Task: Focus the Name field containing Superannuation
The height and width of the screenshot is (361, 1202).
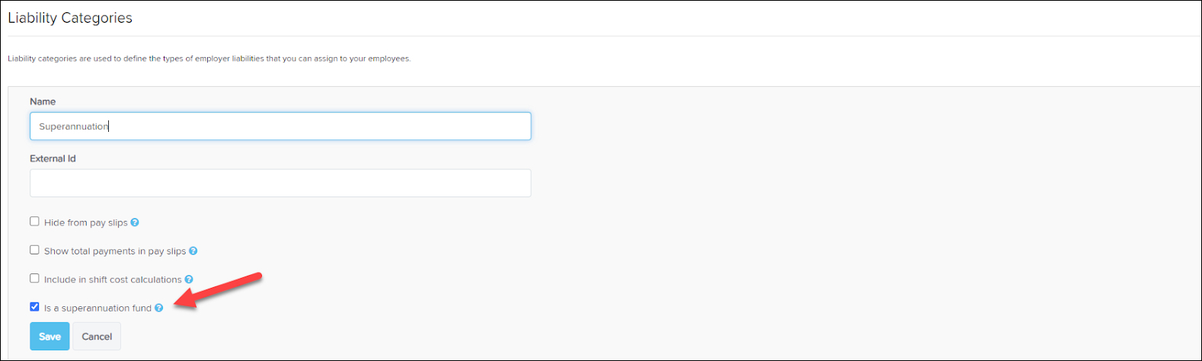Action: 280,126
